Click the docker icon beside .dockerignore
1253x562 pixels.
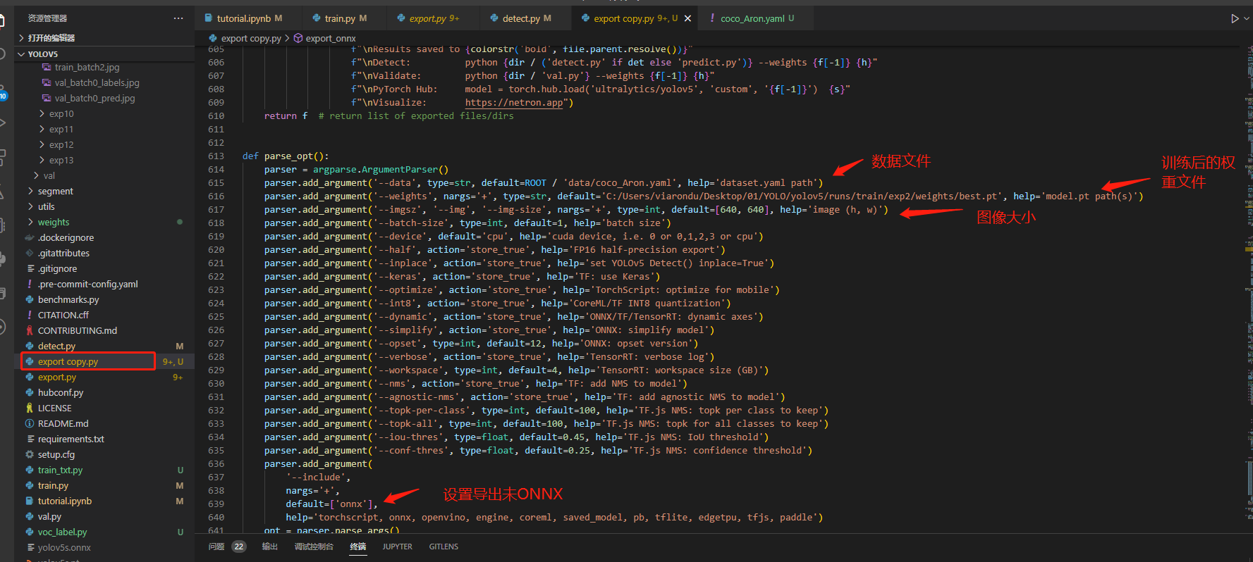pyautogui.click(x=30, y=237)
